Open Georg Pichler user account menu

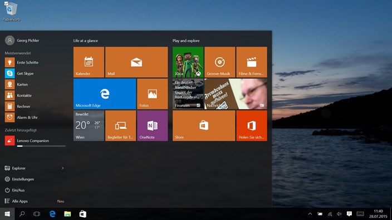(x=22, y=41)
